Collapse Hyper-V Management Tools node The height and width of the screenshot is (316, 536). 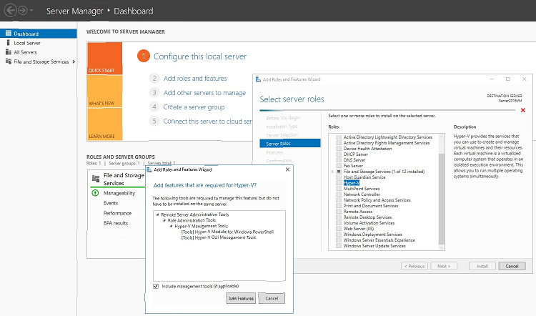click(x=171, y=226)
